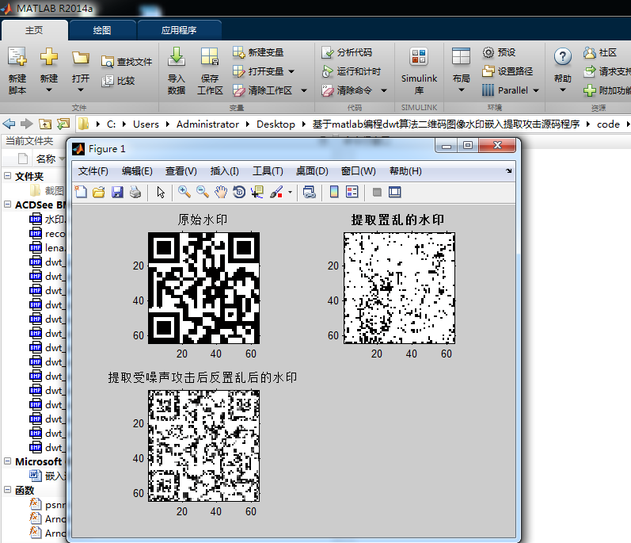Open the Clear Commands (清除命令) dropdown arrow

[383, 90]
